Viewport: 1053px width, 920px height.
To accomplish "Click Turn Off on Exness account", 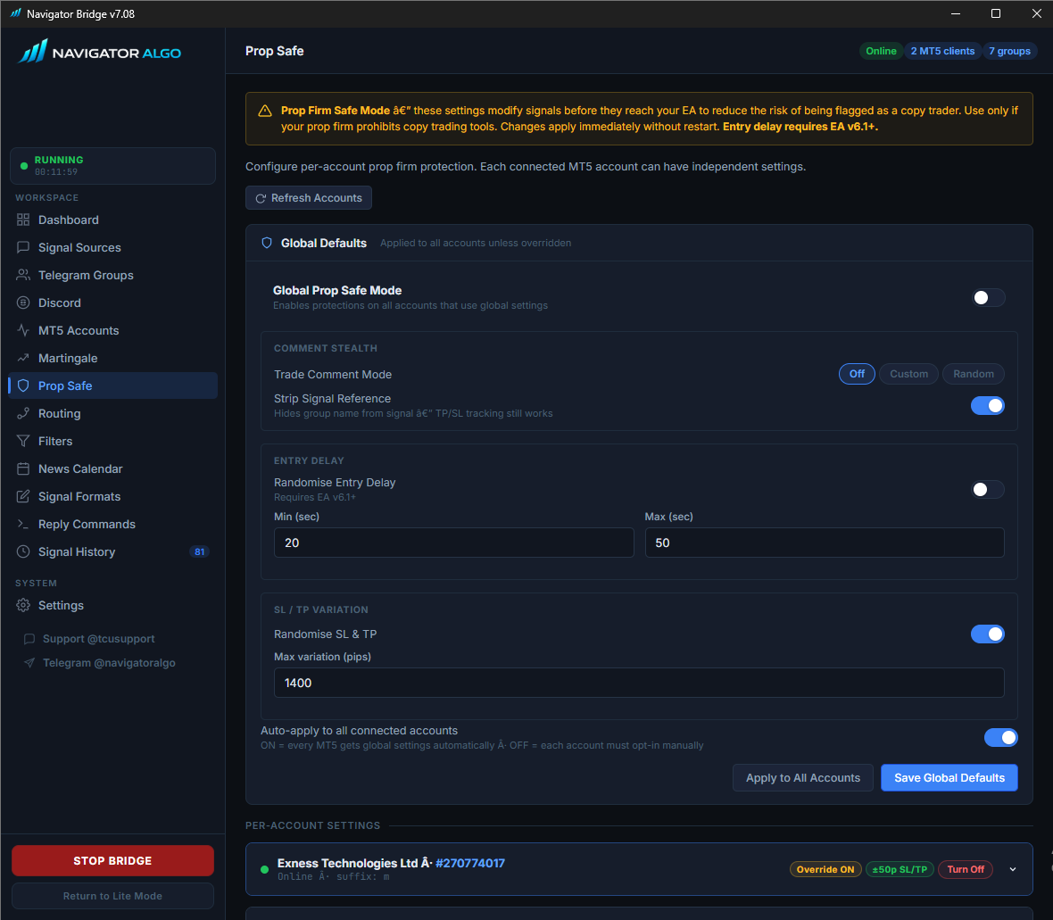I will coord(965,870).
